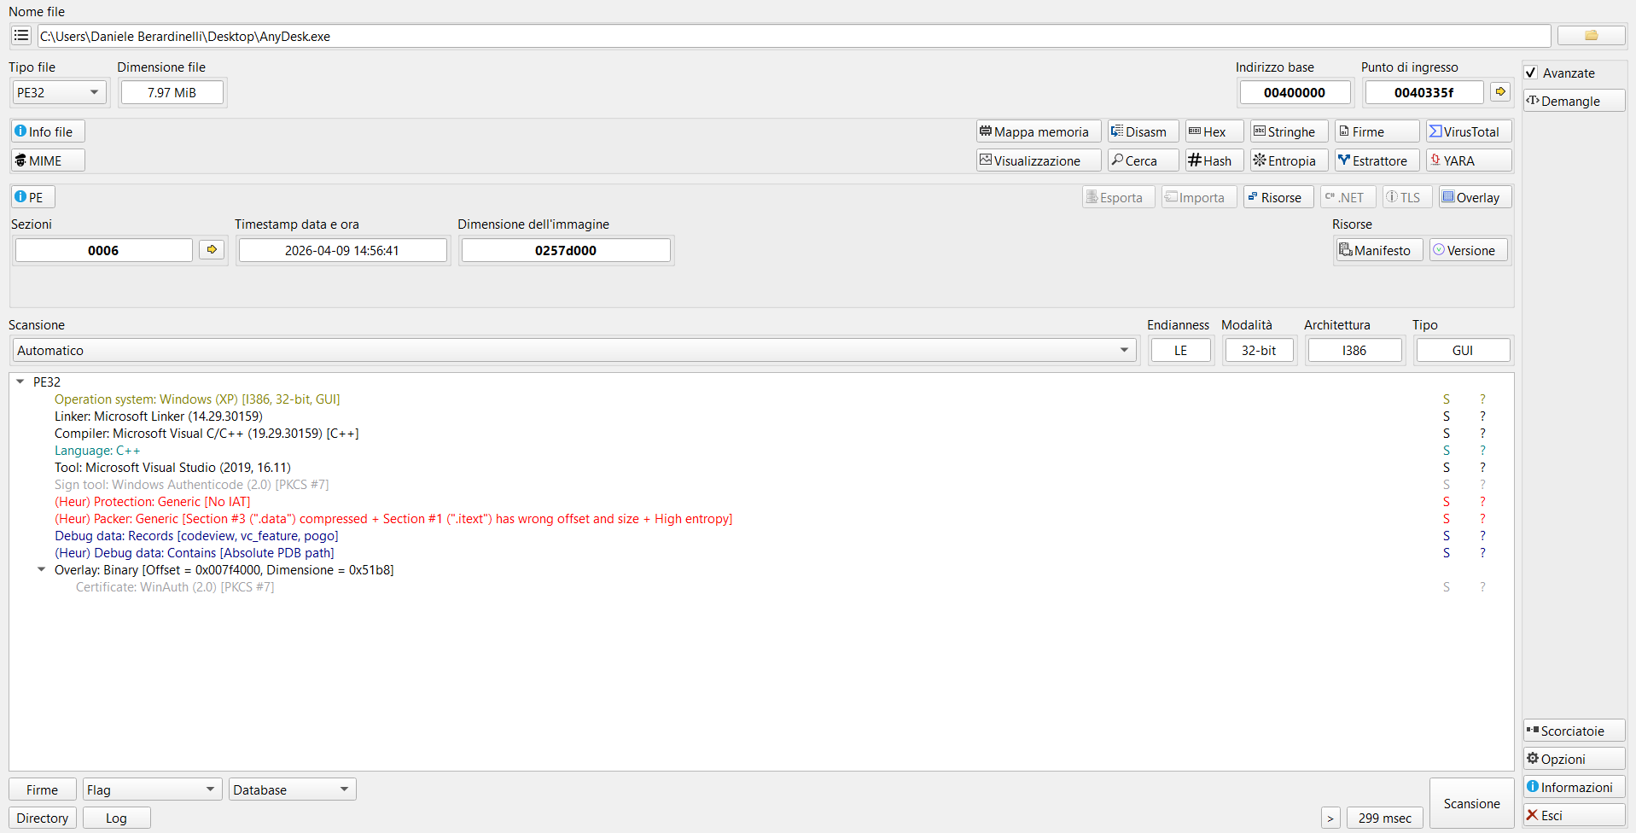Open the VirusTotal lookup
Viewport: 1636px width, 833px height.
(1469, 131)
